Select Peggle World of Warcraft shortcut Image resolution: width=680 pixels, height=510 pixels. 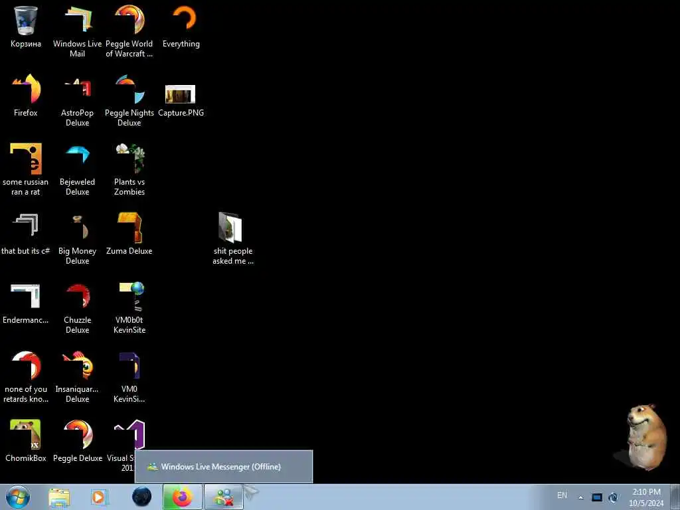[x=129, y=31]
